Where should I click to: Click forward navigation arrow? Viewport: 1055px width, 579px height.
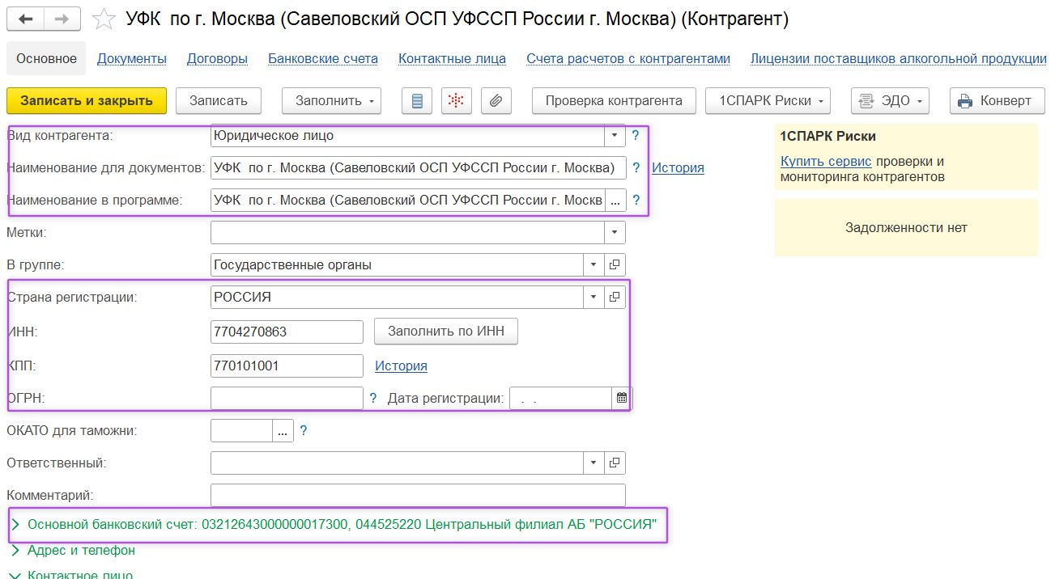[60, 19]
